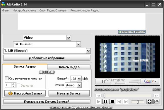Click the open file folder icon
The image size is (164, 110).
[156, 102]
